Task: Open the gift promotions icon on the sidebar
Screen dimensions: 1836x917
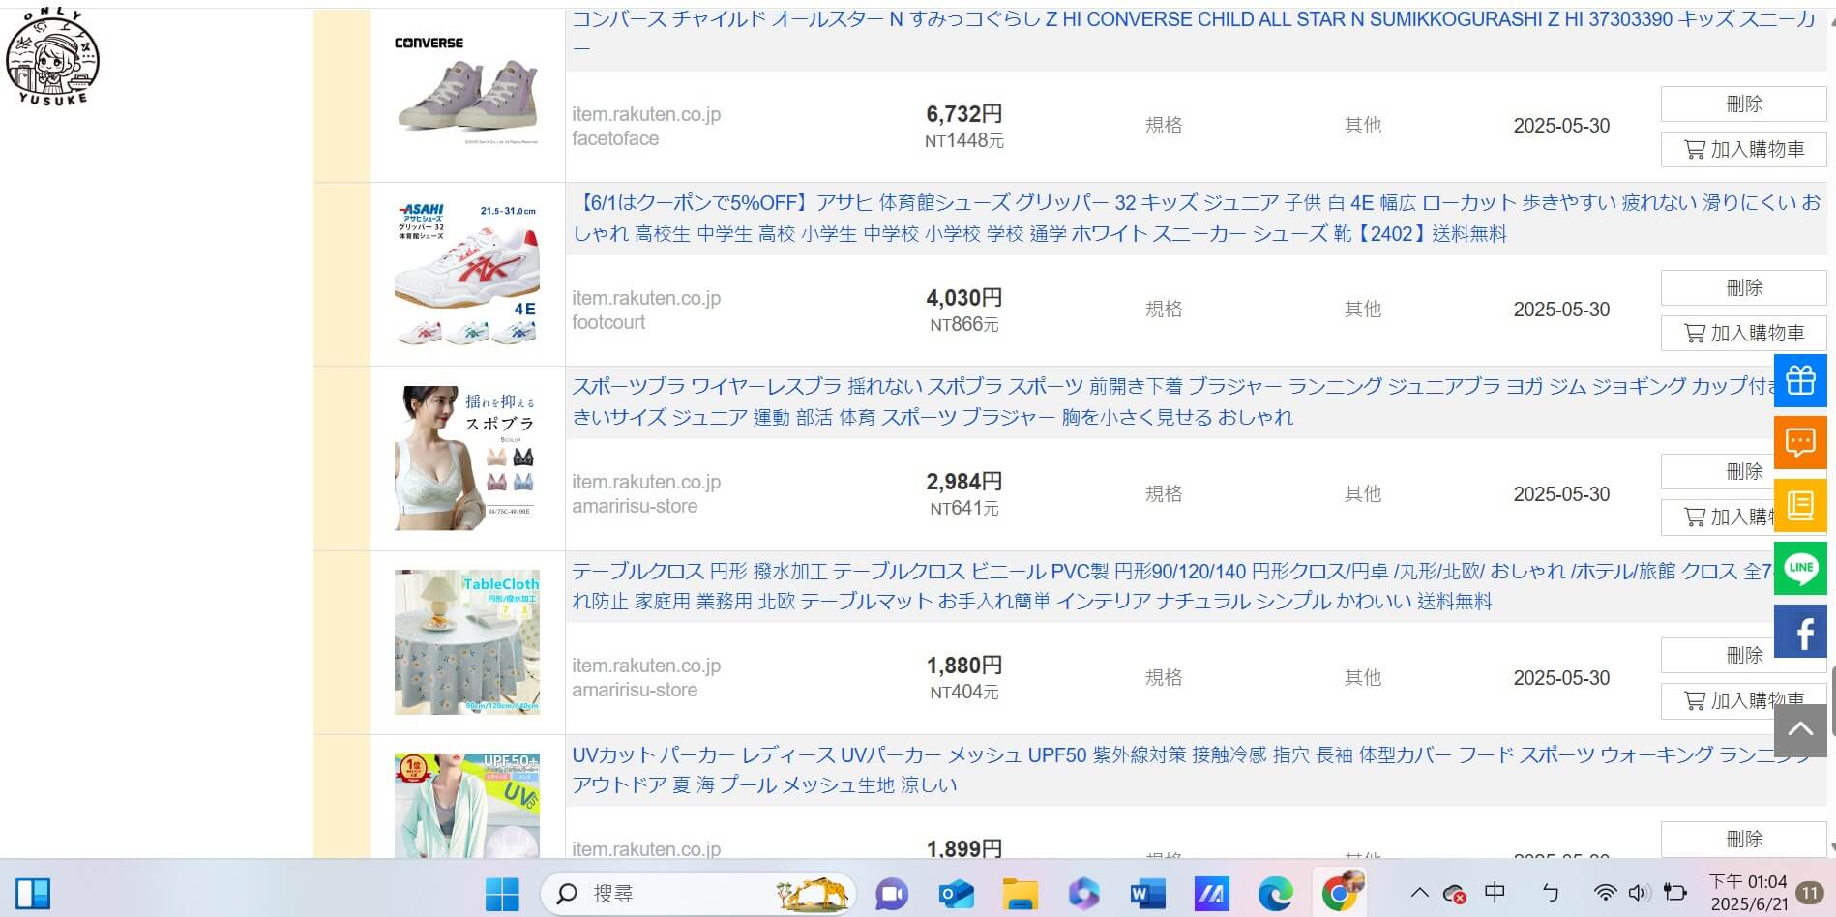Action: click(x=1801, y=380)
